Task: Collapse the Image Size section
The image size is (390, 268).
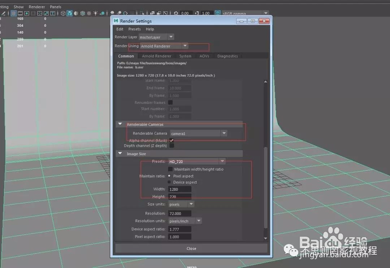Action: point(120,153)
